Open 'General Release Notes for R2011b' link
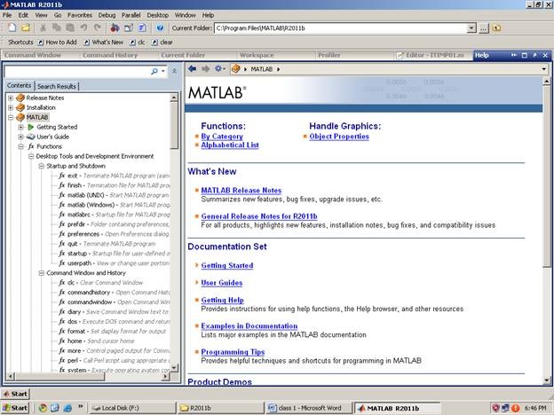The image size is (554, 415). (x=259, y=216)
